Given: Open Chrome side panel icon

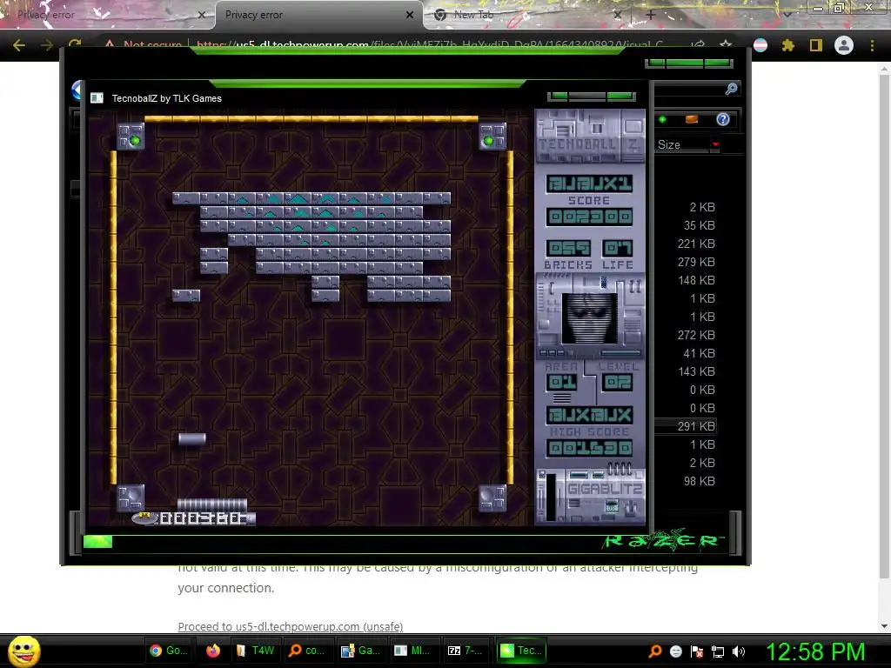Looking at the screenshot, I should point(816,45).
